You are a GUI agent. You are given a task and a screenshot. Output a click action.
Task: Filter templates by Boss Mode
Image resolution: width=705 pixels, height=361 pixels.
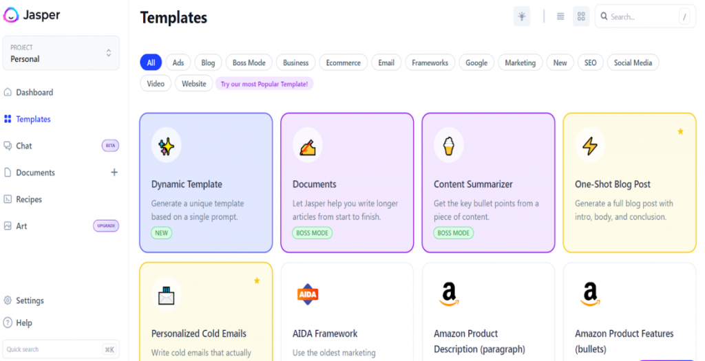click(x=249, y=63)
